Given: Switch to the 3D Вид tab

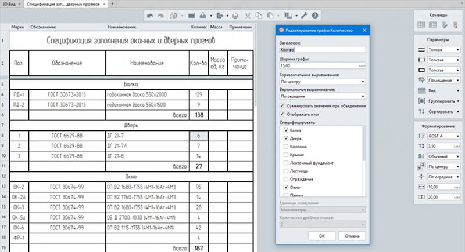Looking at the screenshot, I should coord(9,4).
